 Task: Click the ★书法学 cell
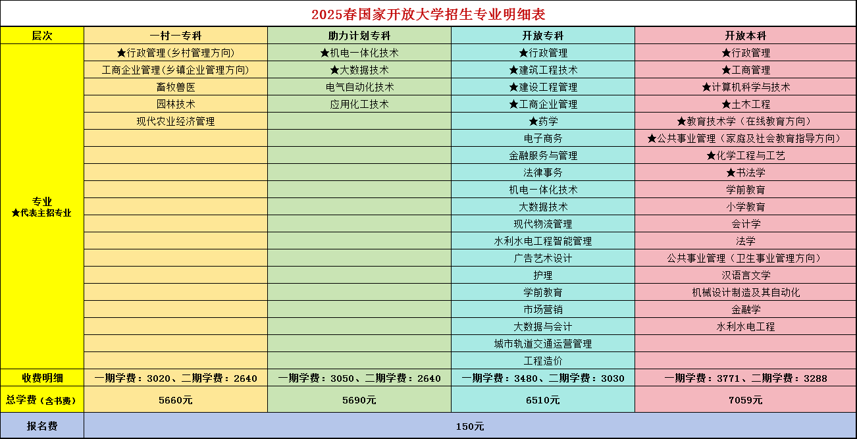point(746,172)
